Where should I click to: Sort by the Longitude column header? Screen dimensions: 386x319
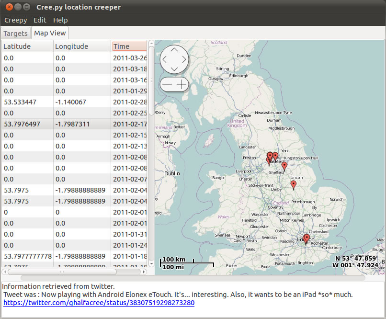(x=81, y=46)
